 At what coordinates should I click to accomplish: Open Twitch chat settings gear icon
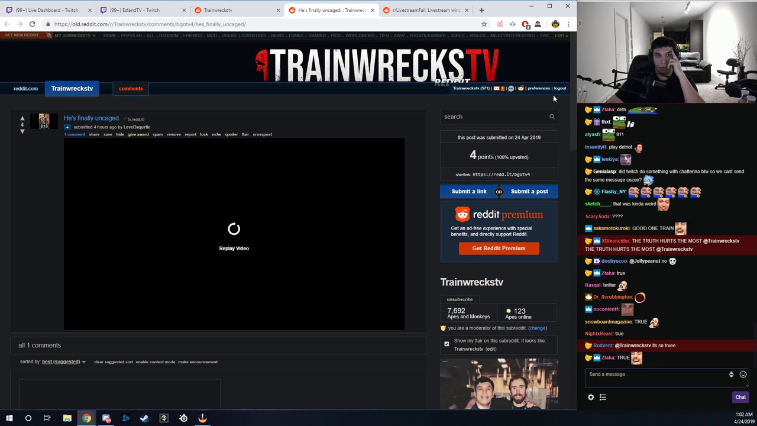tap(591, 398)
